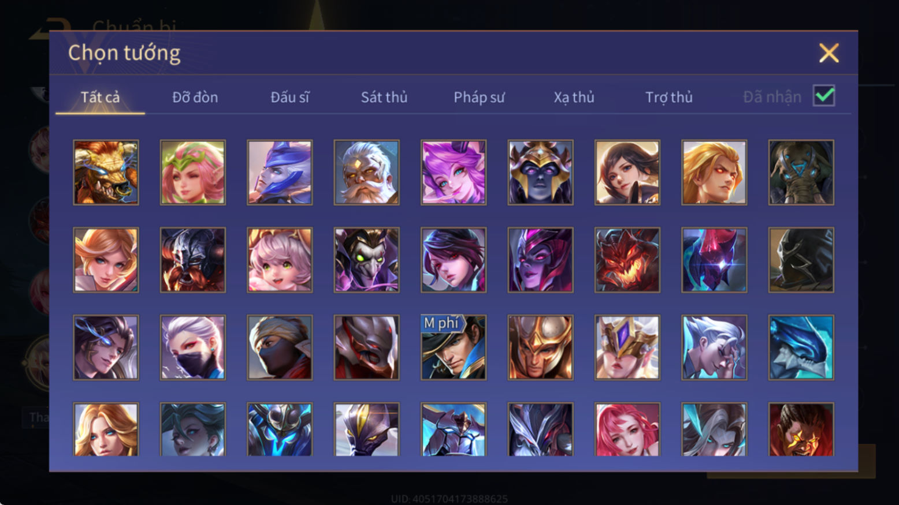The image size is (899, 505).
Task: Filter heroes by 'Pháp sư'
Action: pyautogui.click(x=479, y=97)
